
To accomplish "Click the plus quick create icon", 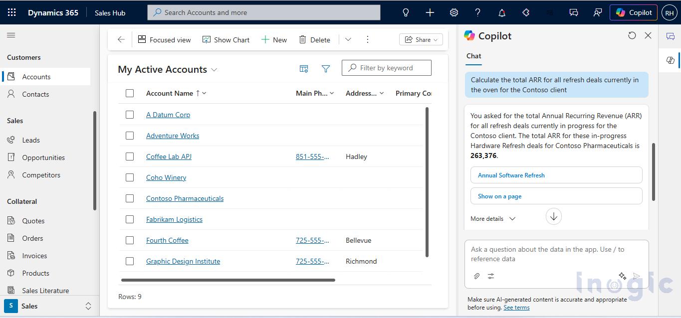I will pos(430,12).
